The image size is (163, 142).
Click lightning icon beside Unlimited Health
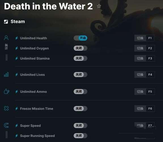(x=17, y=38)
